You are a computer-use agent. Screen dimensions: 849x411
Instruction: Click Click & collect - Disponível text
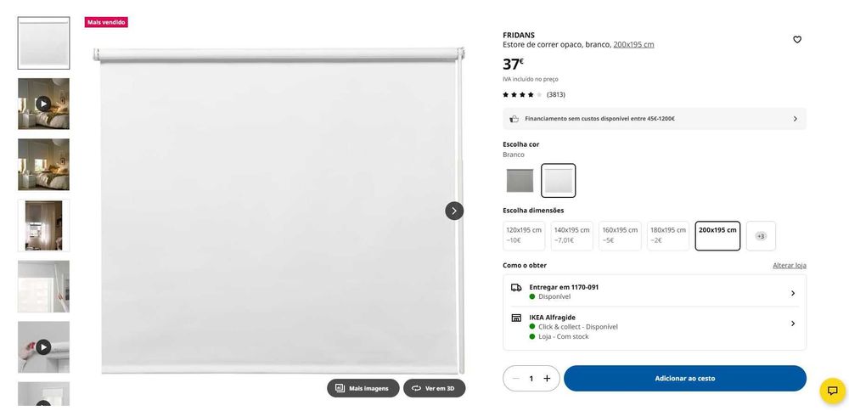point(577,327)
